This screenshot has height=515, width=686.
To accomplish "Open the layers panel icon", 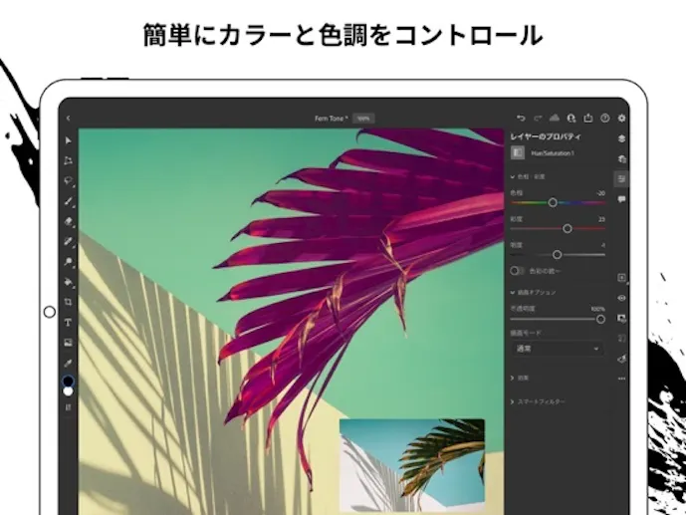I will [x=621, y=138].
